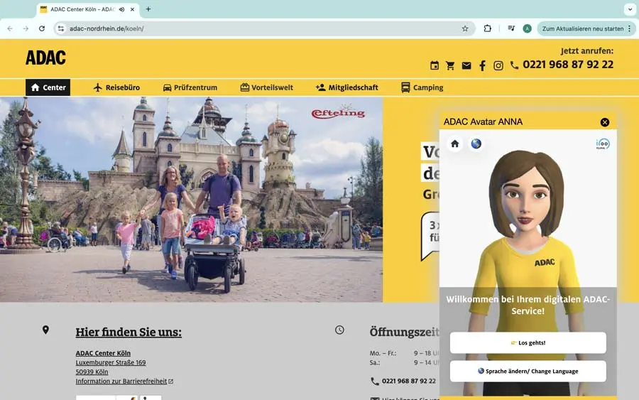Select the Center navigation item
Image resolution: width=639 pixels, height=400 pixels.
click(x=48, y=87)
